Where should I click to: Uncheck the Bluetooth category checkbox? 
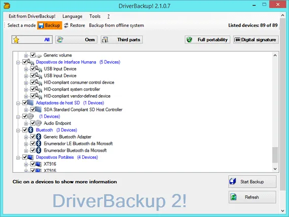pos(25,130)
